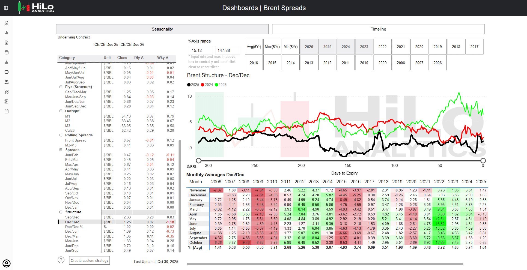The width and height of the screenshot is (527, 270).
Task: Open the chart report file icon
Action: 7,23
